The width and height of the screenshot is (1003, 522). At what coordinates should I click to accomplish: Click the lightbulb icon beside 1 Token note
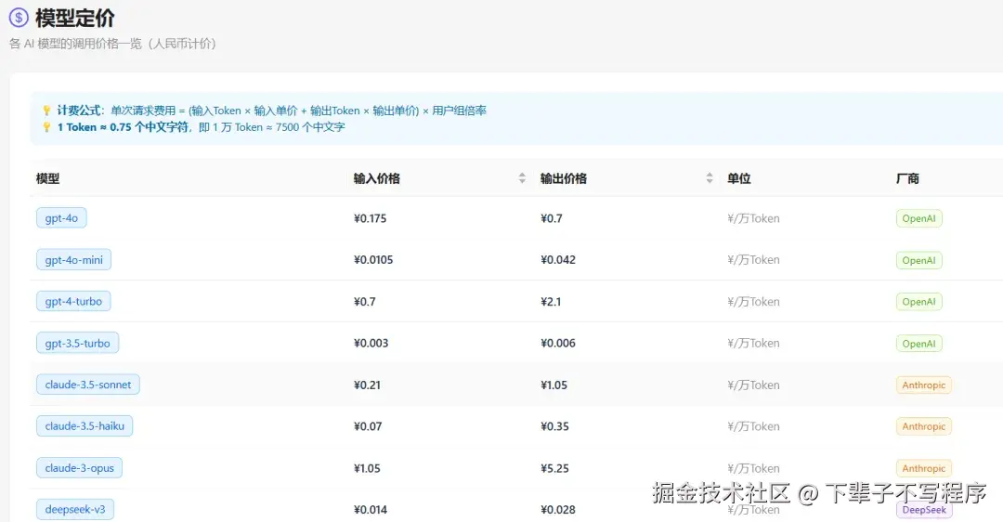(46, 127)
